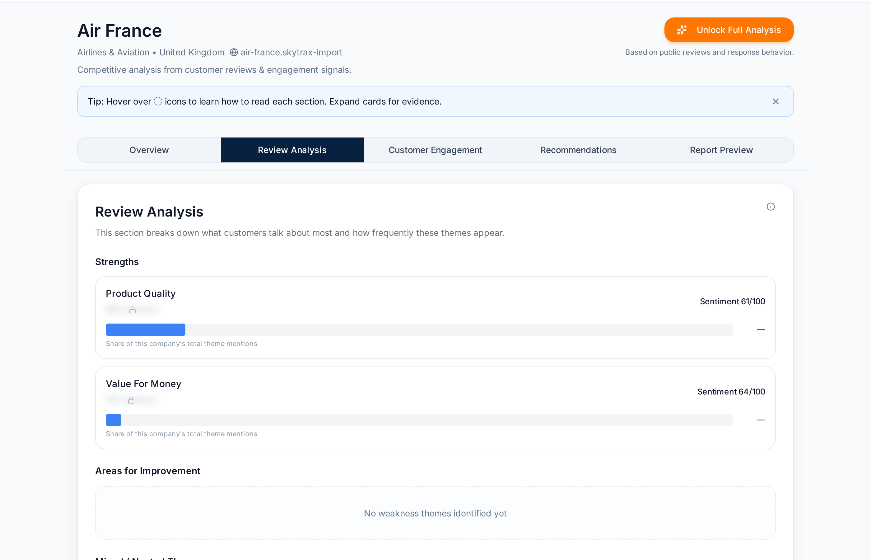Click the United Kingdom location text
This screenshot has width=871, height=560.
tap(192, 52)
